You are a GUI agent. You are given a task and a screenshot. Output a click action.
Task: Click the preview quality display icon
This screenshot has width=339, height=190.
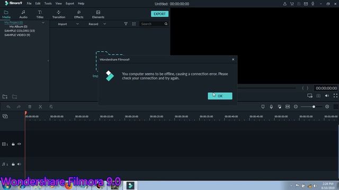tap(310, 96)
